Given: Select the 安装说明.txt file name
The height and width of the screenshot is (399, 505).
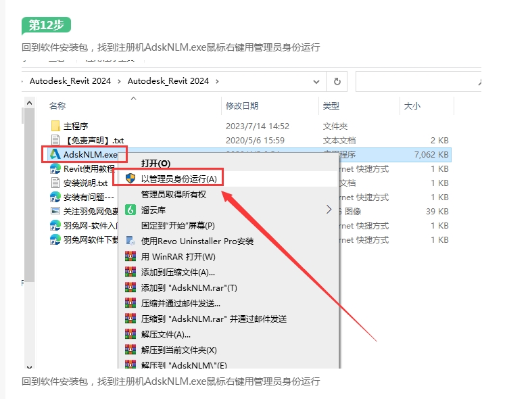Looking at the screenshot, I should (85, 183).
